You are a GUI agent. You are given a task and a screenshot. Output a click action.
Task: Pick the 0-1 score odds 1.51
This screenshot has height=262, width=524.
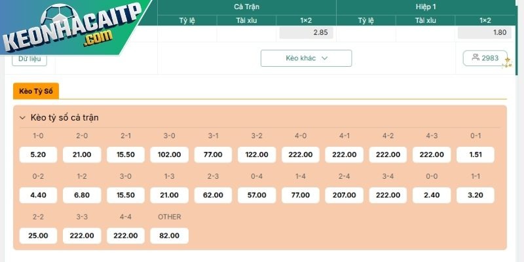pyautogui.click(x=476, y=155)
